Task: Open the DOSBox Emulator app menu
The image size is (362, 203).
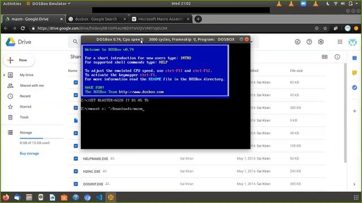Action: pos(49,4)
